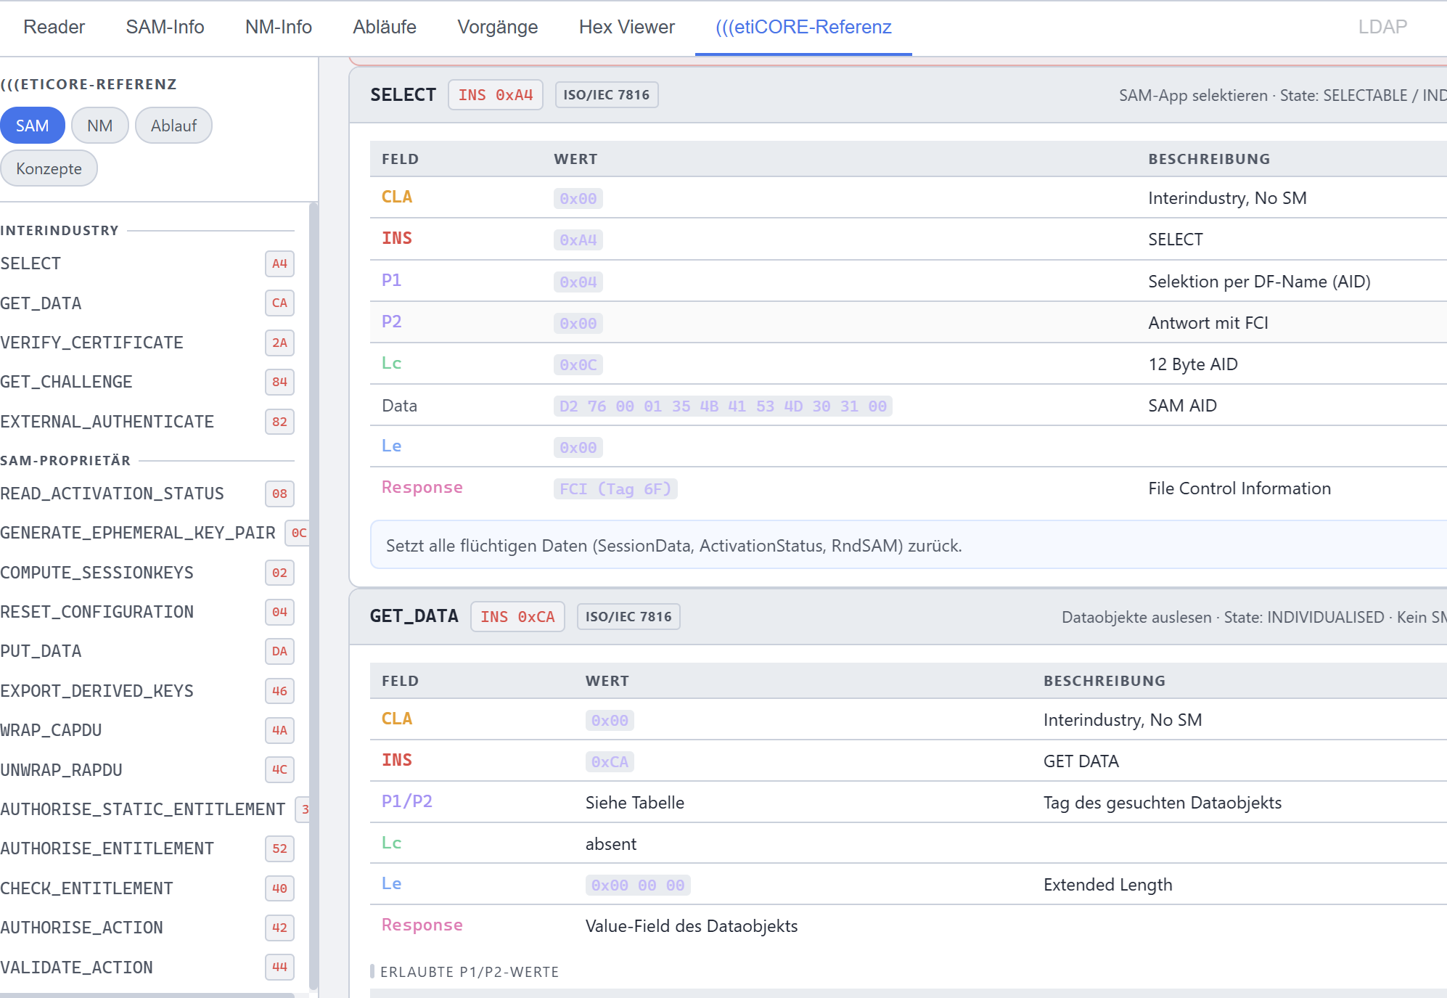
Task: Open VALIDATE_ACTION in sidebar list
Action: click(x=147, y=968)
